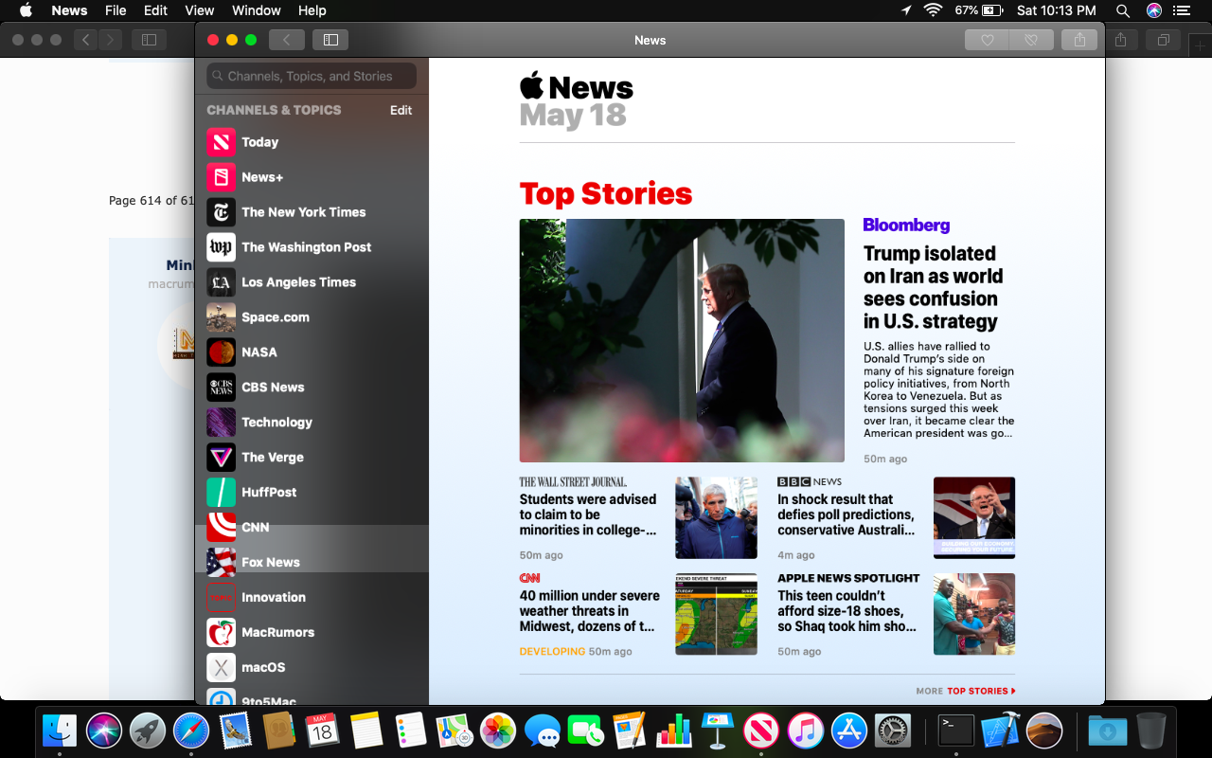Click the Bloomberg publisher logo
1212x758 pixels.
click(906, 226)
